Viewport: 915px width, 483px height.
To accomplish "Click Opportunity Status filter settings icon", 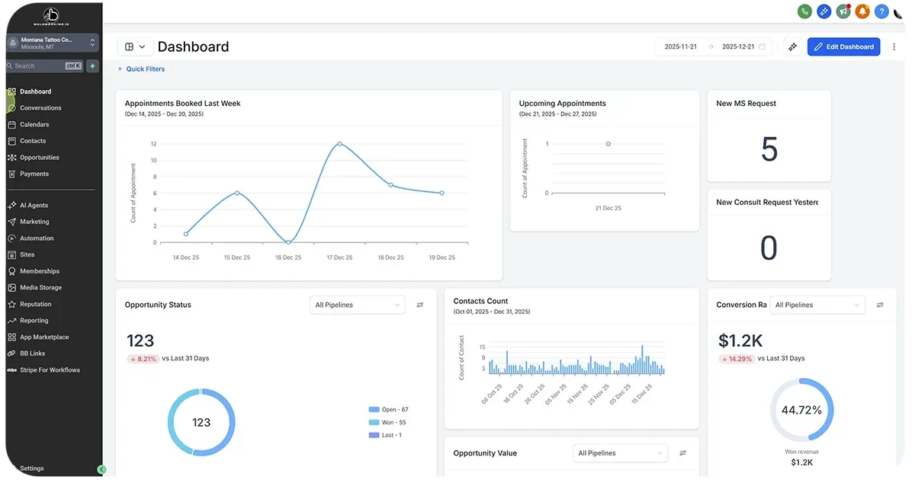I will [x=420, y=305].
